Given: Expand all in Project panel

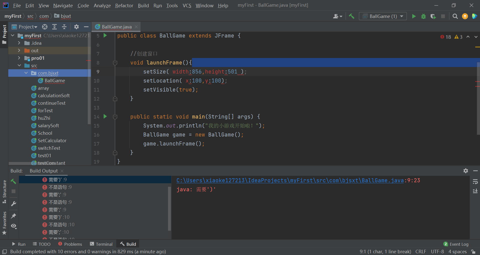Looking at the screenshot, I should pyautogui.click(x=54, y=27).
